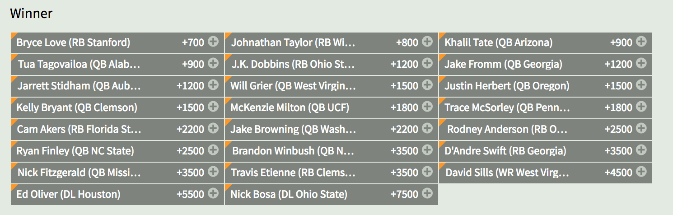This screenshot has height=215, width=673.
Task: Click the plus icon beside Bryce Love
Action: 213,42
